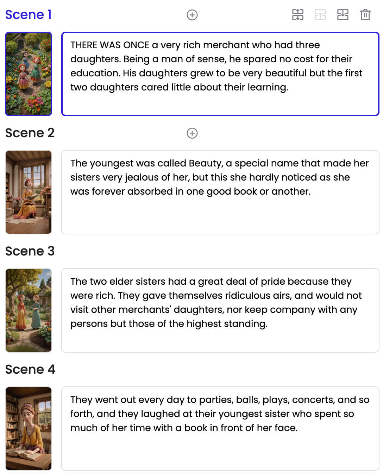
Task: Click the add scene icon beside Scene 1
Action: (x=192, y=15)
